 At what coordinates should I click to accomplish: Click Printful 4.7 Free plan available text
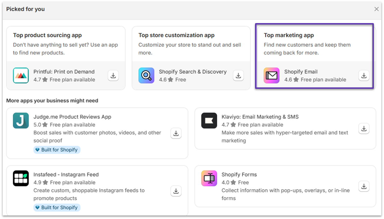[x=64, y=80]
